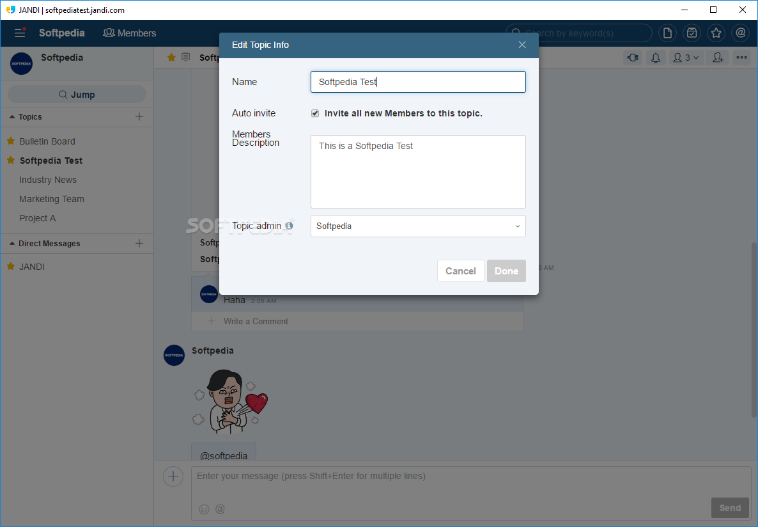The image size is (758, 527).
Task: Open the Members page
Action: (130, 33)
